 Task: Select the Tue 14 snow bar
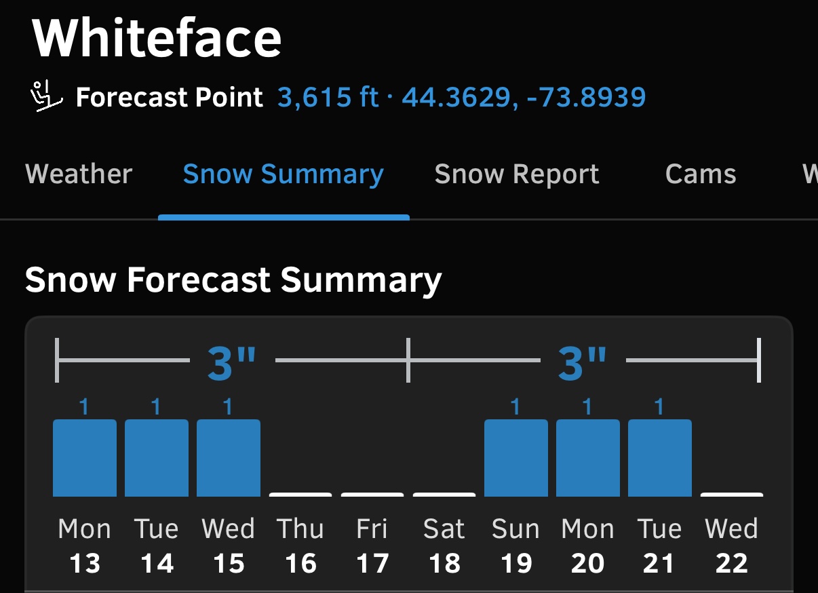click(157, 458)
